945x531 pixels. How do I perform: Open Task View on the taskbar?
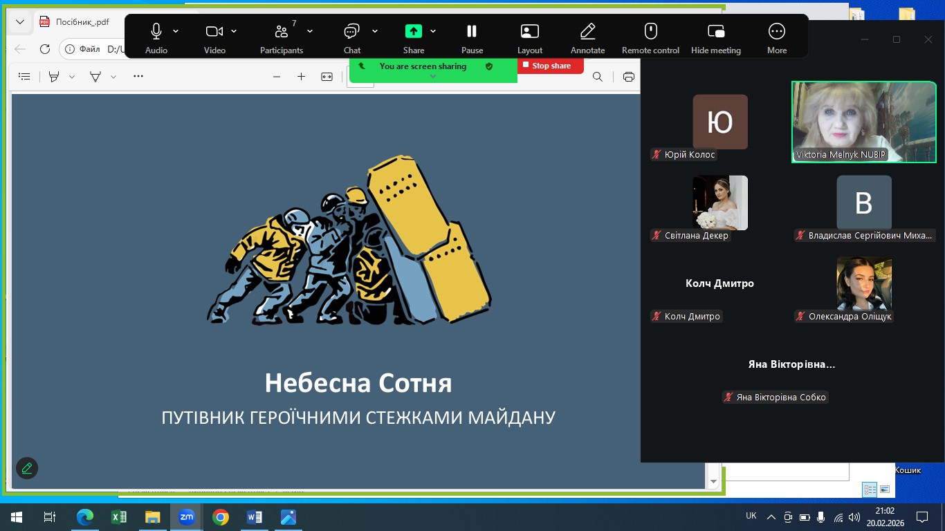click(49, 517)
